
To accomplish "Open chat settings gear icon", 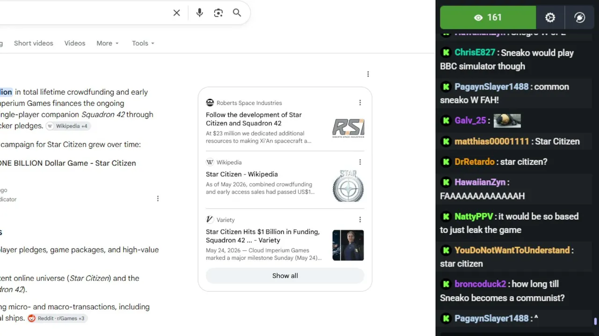I will coord(550,17).
